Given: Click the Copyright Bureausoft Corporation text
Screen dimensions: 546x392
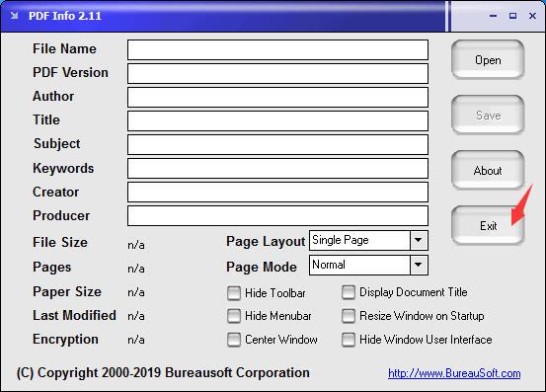Looking at the screenshot, I should click(x=163, y=373).
